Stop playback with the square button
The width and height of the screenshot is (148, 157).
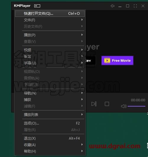pyautogui.click(x=107, y=104)
